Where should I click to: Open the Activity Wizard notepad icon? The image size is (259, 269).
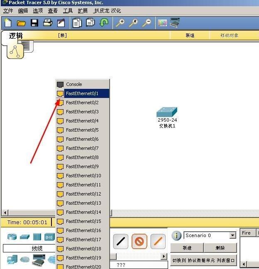click(x=61, y=23)
